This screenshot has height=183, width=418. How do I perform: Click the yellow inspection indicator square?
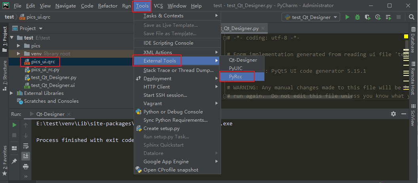pyautogui.click(x=406, y=36)
